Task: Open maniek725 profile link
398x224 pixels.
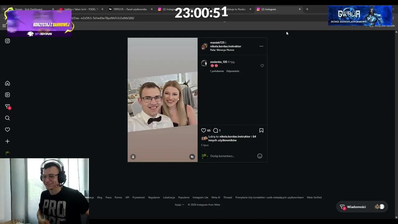Action: click(217, 43)
